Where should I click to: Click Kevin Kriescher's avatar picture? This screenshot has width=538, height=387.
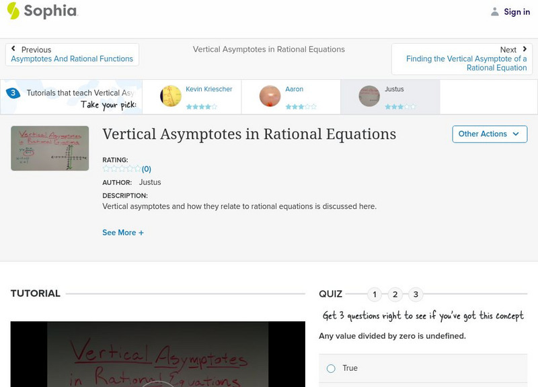point(169,96)
